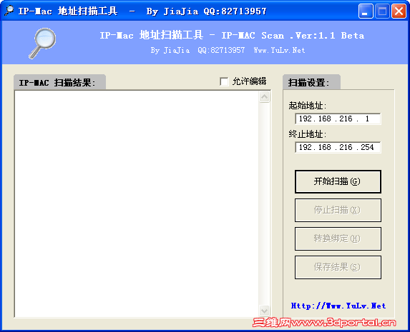
Task: Click the 保存结果 (S) button
Action: point(338,267)
